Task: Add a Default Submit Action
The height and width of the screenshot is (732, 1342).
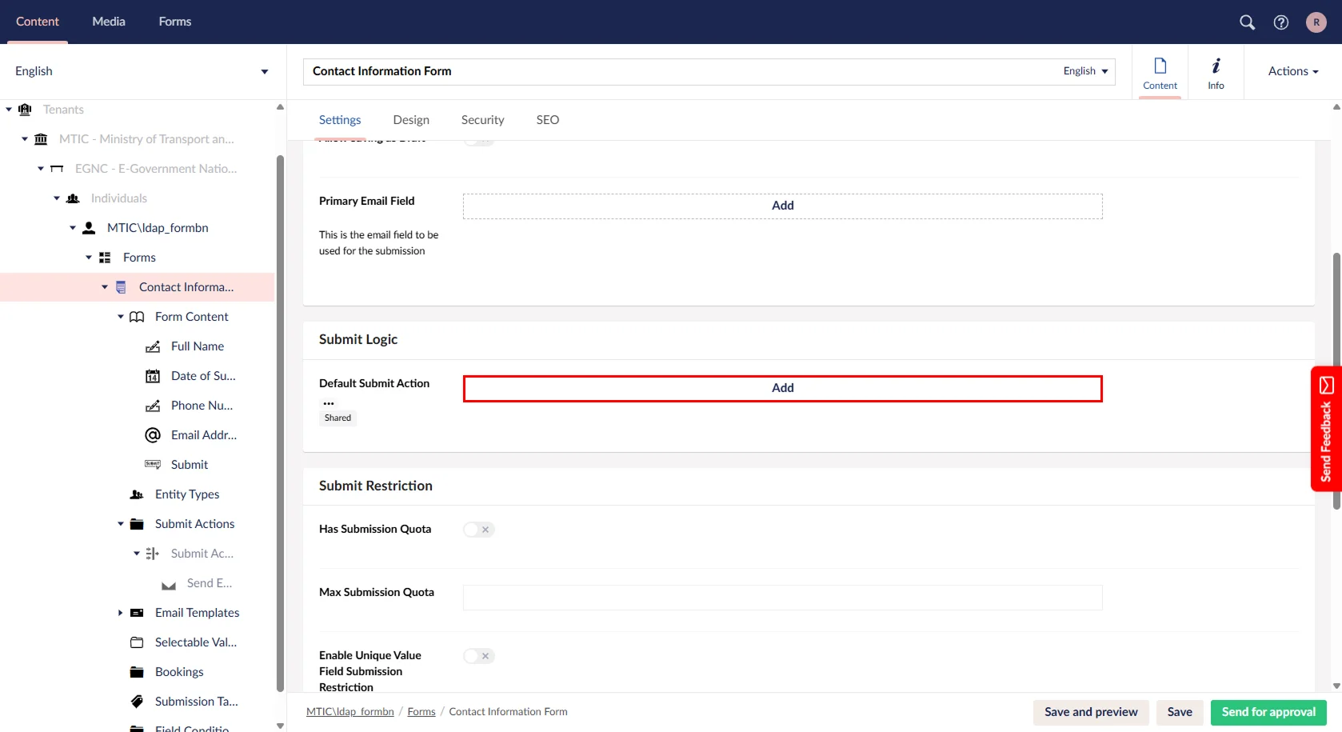Action: tap(782, 388)
